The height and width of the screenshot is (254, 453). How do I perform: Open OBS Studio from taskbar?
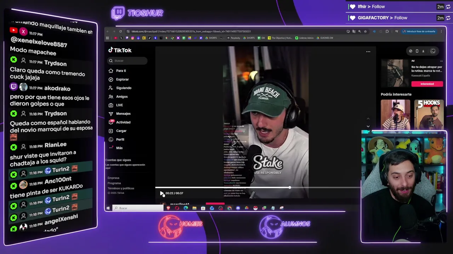220,208
